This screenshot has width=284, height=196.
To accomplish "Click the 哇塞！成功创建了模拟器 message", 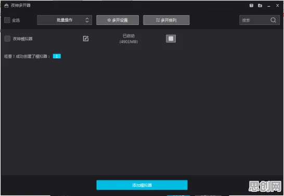I will (27, 57).
